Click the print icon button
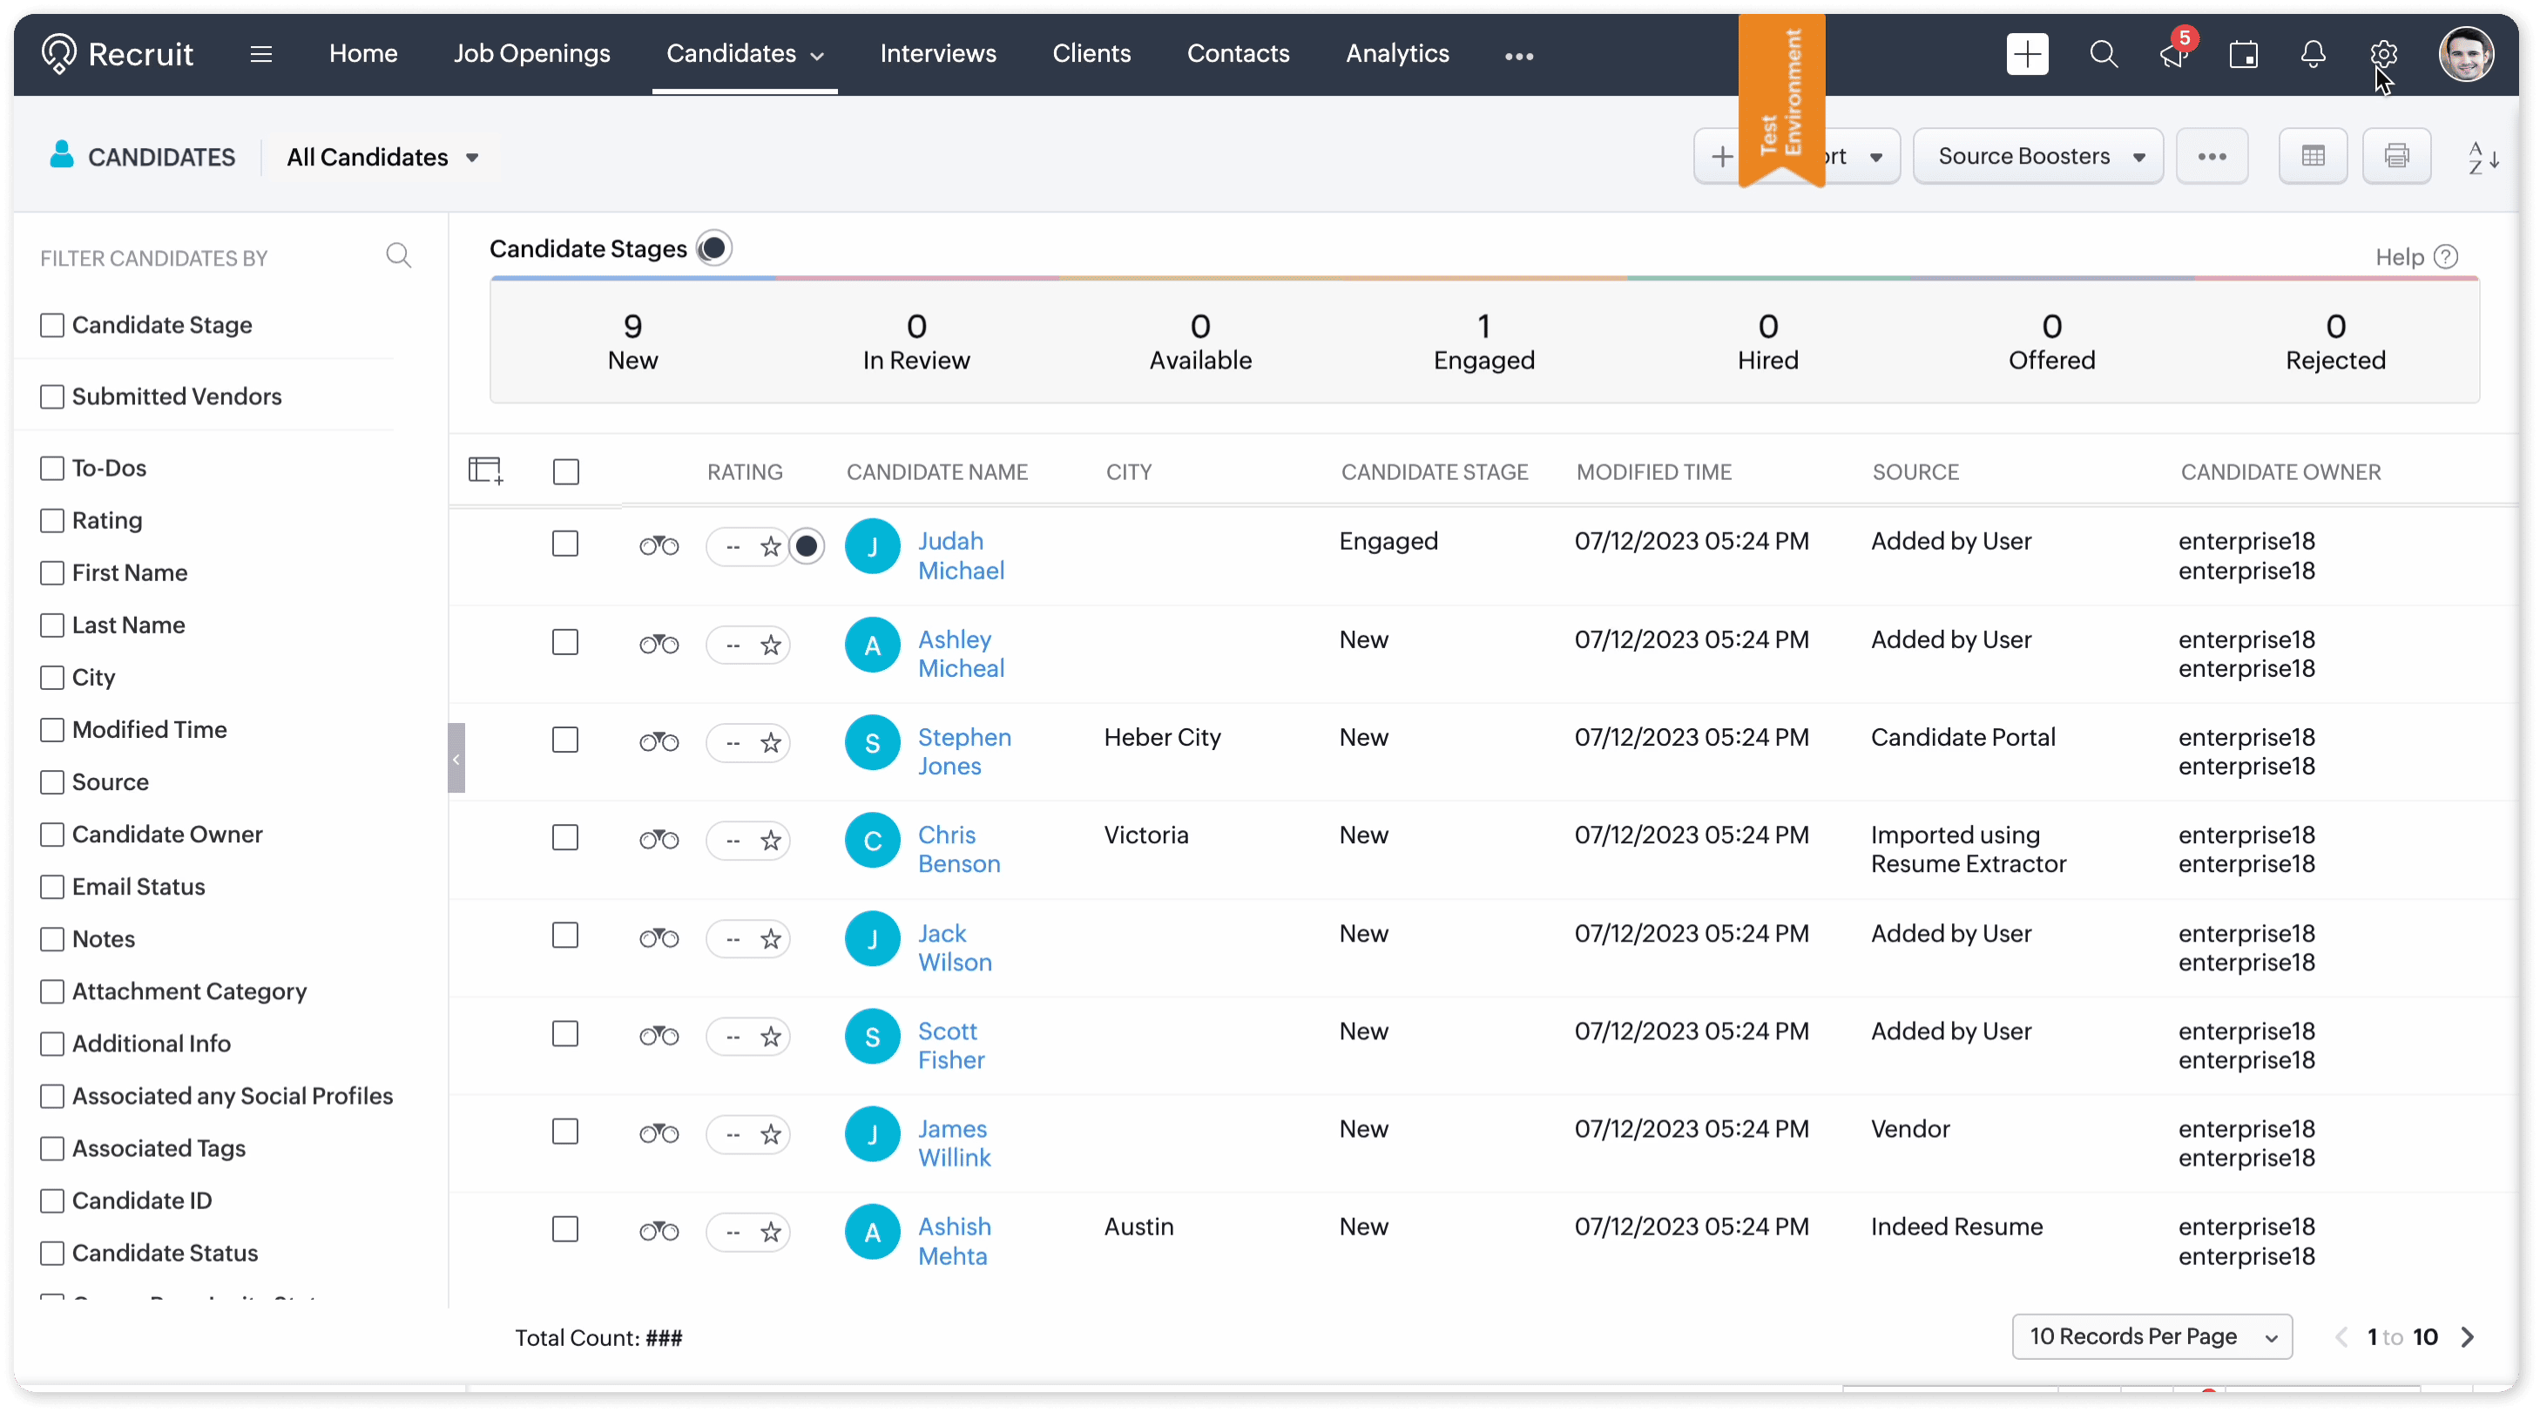This screenshot has width=2540, height=1413. [2396, 156]
